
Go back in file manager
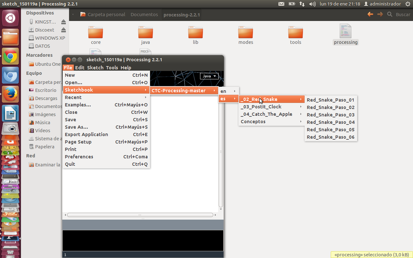pos(370,14)
